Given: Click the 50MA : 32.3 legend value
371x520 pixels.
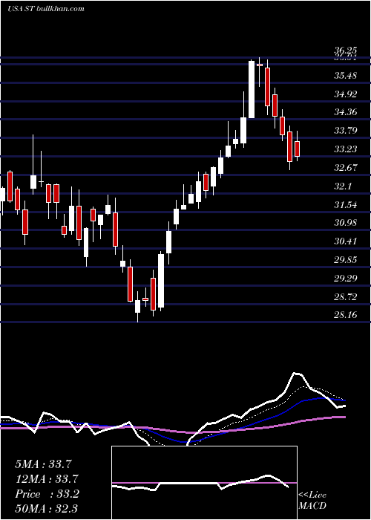Looking at the screenshot, I should pyautogui.click(x=47, y=509).
